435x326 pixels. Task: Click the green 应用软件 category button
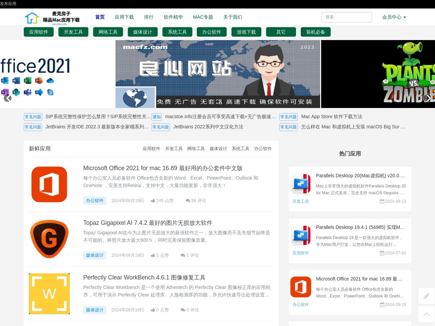point(39,32)
